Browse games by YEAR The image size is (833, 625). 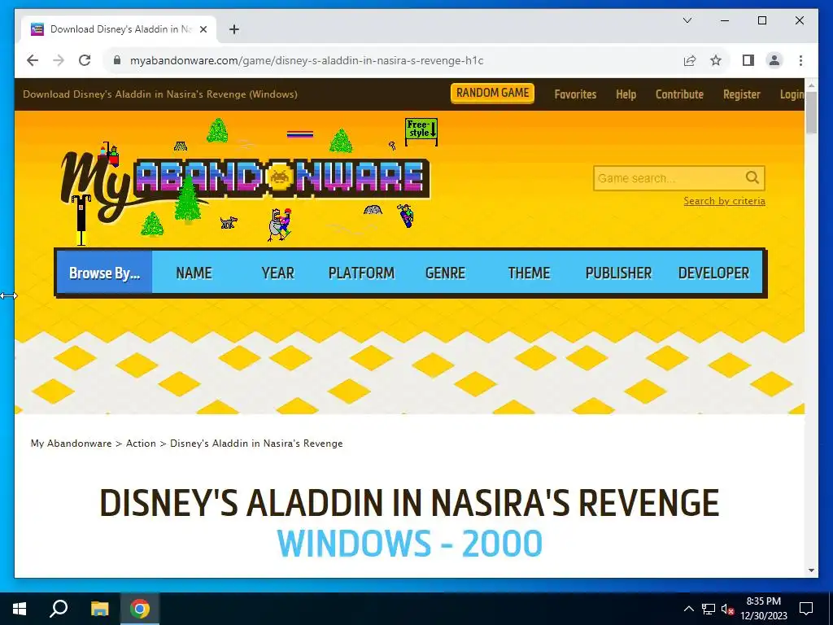tap(278, 273)
